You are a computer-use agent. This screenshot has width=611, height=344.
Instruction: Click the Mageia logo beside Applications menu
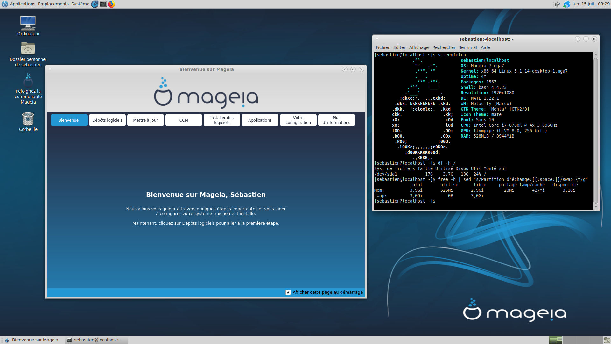click(5, 4)
